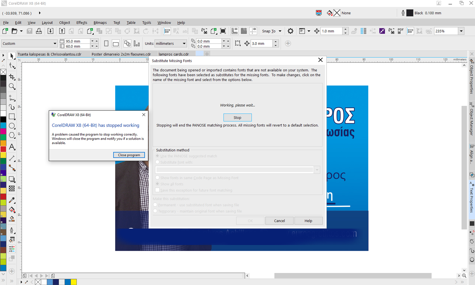
Task: Check 'Save this exception for future font matching'
Action: pos(157,190)
